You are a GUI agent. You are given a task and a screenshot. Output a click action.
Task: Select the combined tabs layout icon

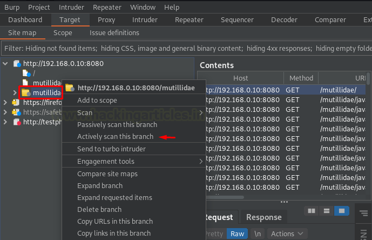click(x=341, y=211)
